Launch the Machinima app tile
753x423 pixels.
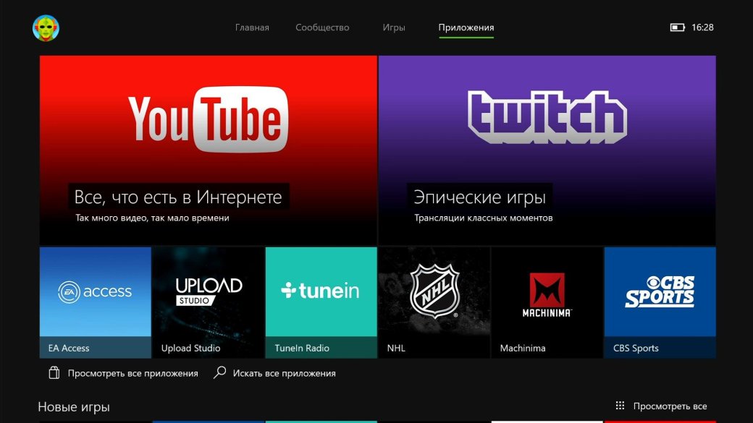pyautogui.click(x=547, y=303)
